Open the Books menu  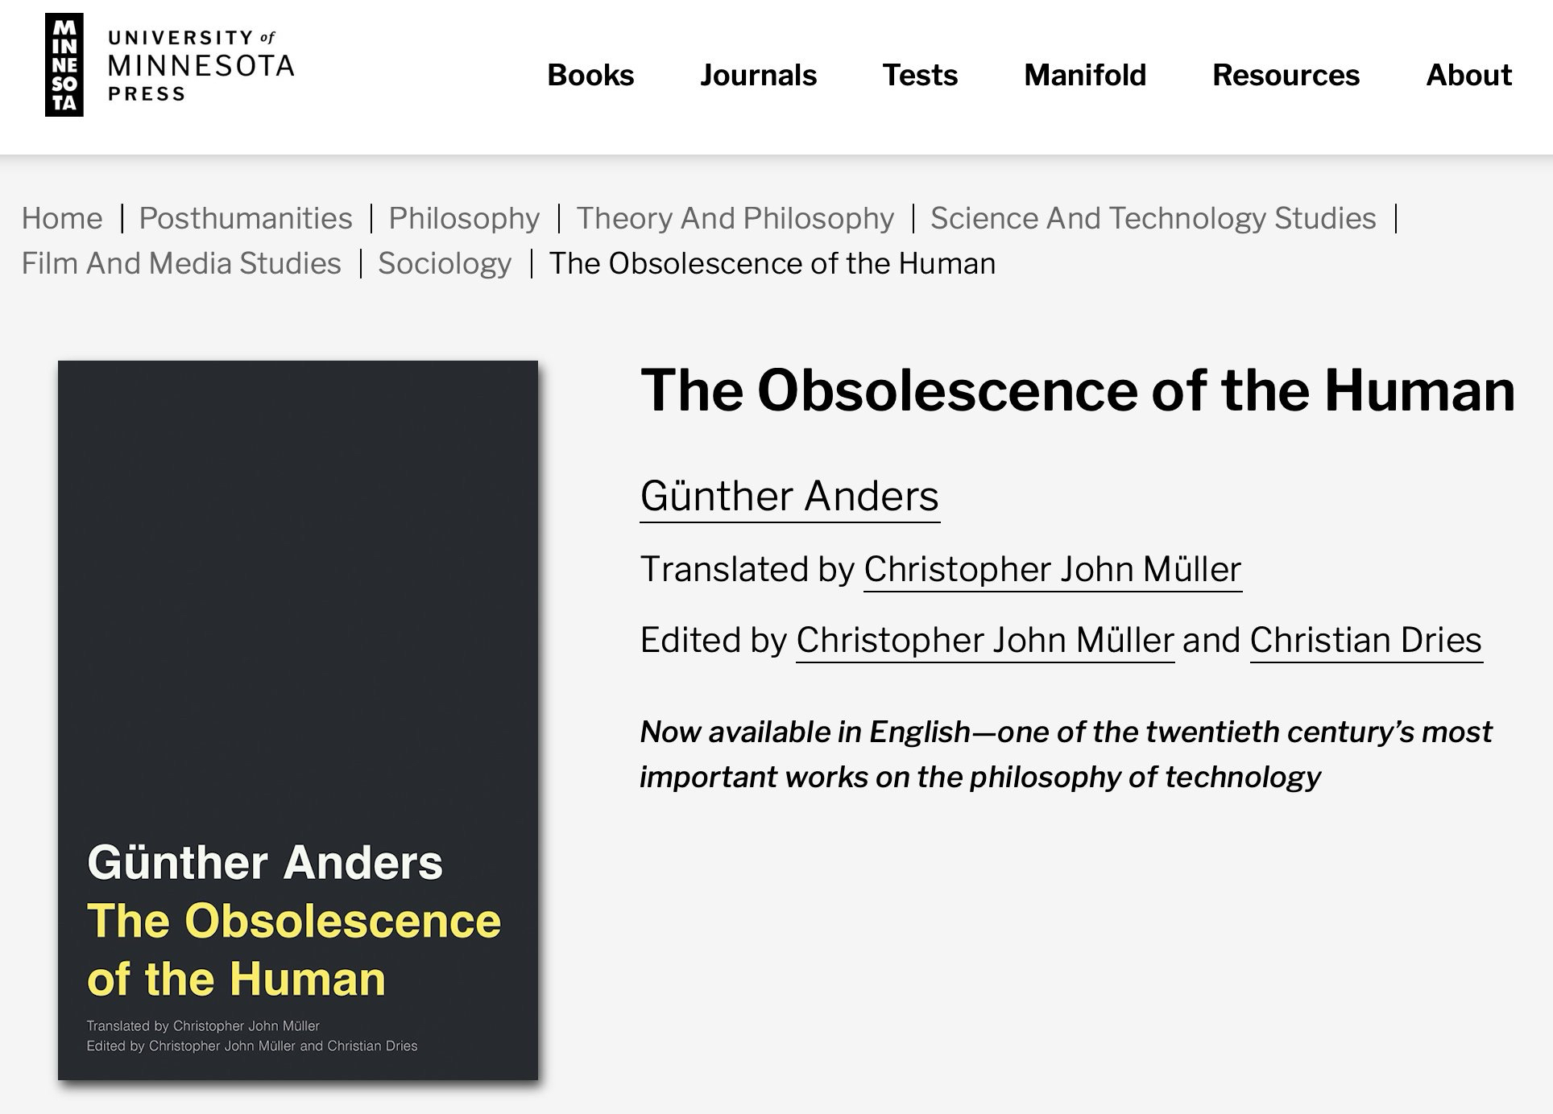pos(590,75)
